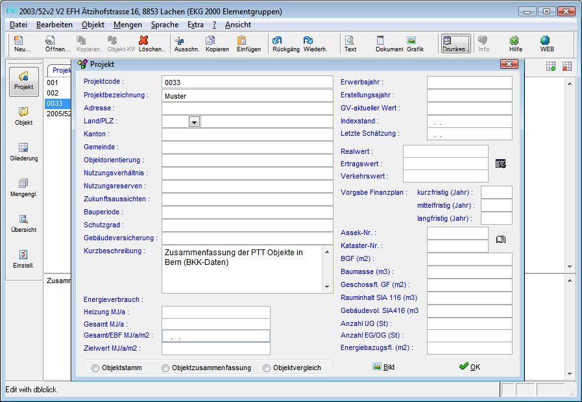Click the Erwerbsjahr input field
The width and height of the screenshot is (582, 402).
coord(470,82)
